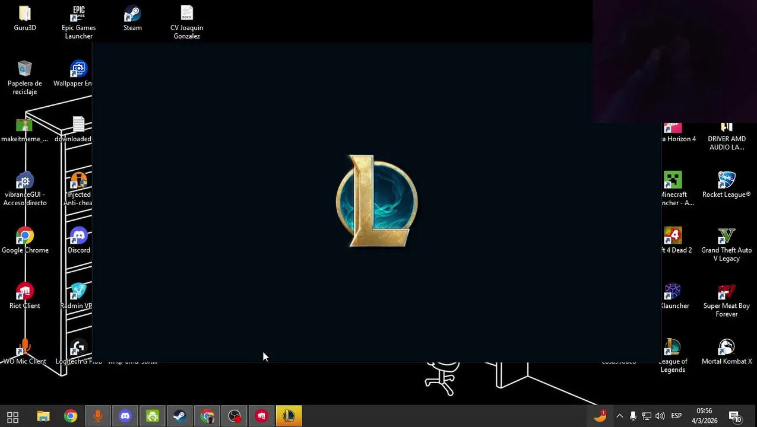The width and height of the screenshot is (757, 427).
Task: Open the notification center with 10 badge
Action: pos(735,416)
